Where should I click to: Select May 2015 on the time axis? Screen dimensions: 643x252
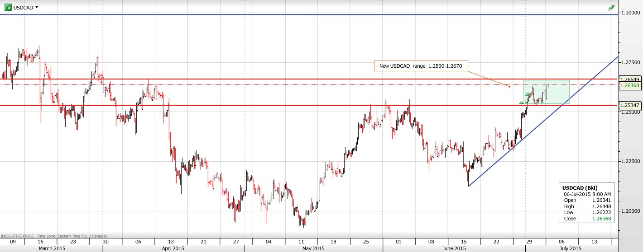tap(313, 248)
